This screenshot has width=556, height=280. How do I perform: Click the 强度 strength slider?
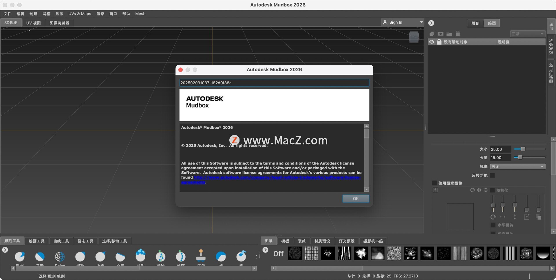(x=530, y=158)
